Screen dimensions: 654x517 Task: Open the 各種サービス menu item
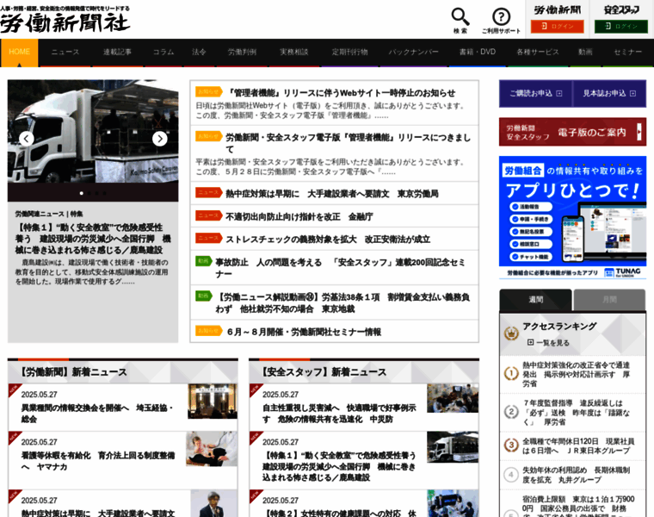(538, 53)
